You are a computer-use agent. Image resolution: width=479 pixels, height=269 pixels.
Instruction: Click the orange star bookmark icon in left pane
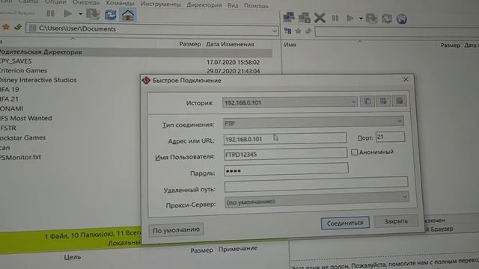click(x=6, y=27)
